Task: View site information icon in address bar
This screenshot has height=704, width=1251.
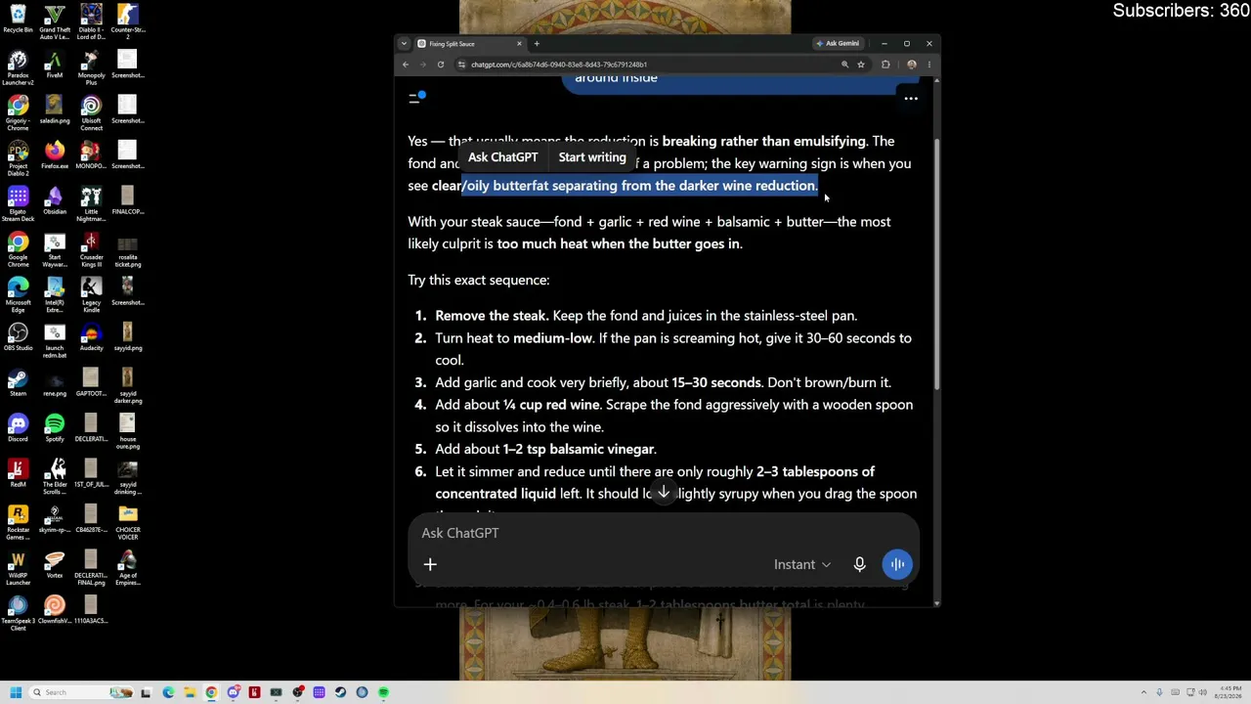Action: click(461, 65)
